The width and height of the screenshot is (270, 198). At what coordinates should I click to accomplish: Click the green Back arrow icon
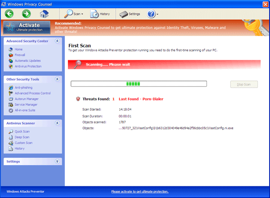[9, 14]
